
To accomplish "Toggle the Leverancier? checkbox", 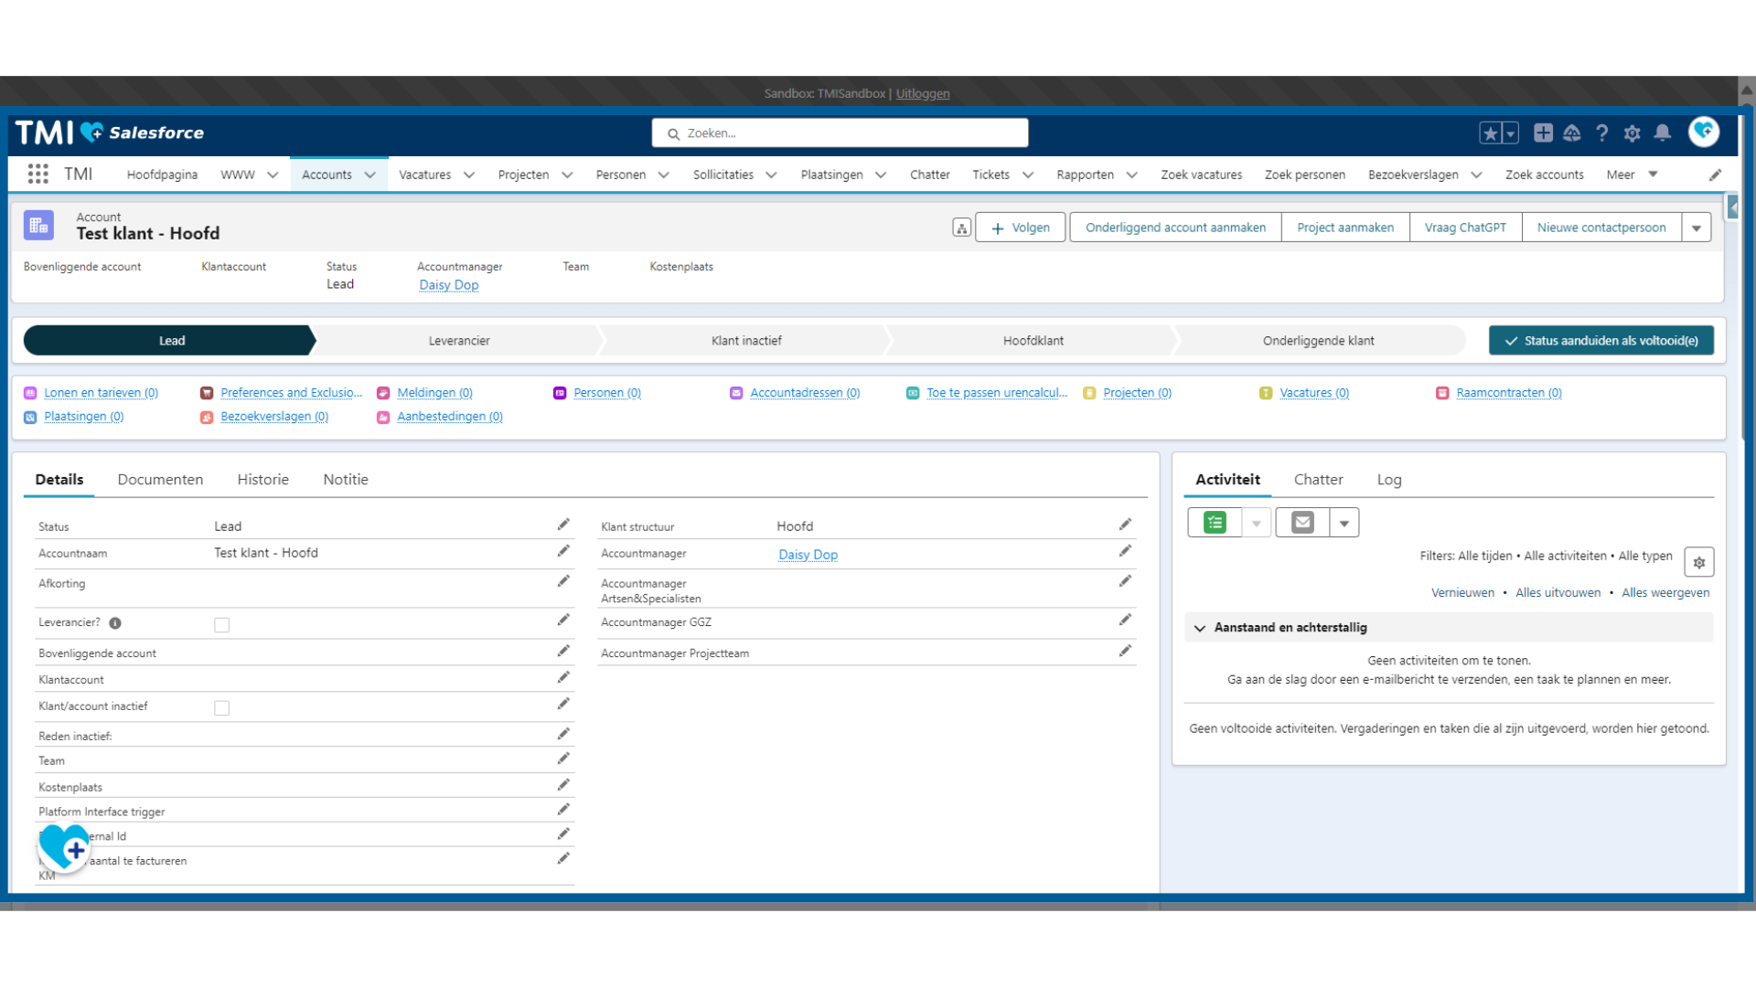I will tap(221, 625).
